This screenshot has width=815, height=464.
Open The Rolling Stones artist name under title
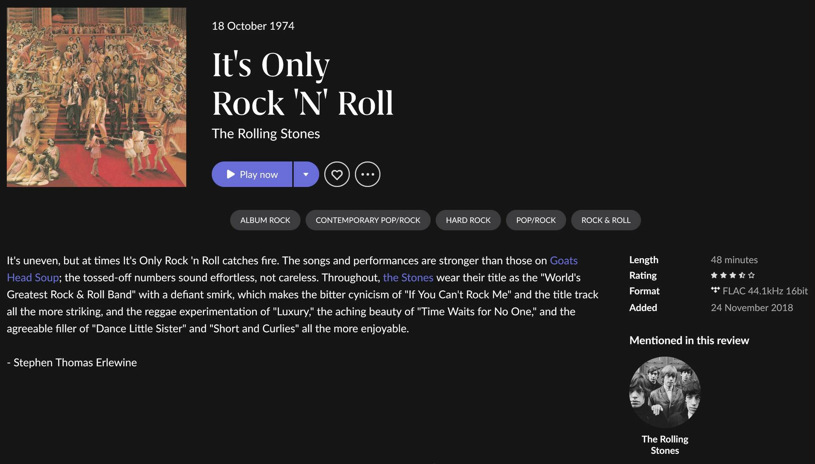[266, 134]
